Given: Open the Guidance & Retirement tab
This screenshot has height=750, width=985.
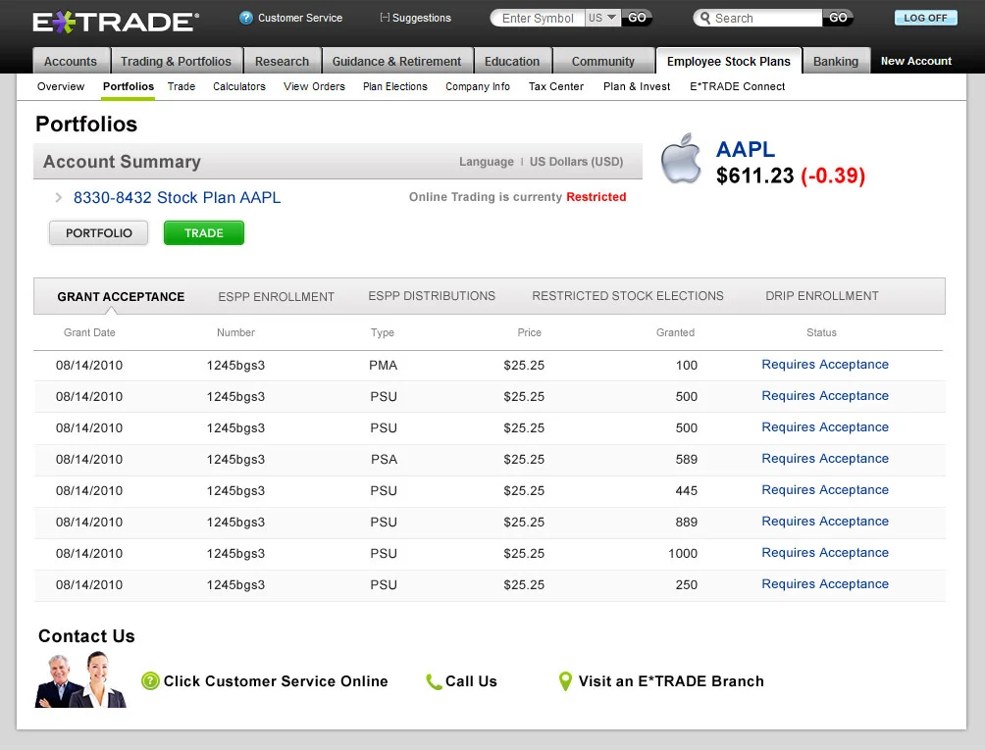Looking at the screenshot, I should pyautogui.click(x=397, y=61).
